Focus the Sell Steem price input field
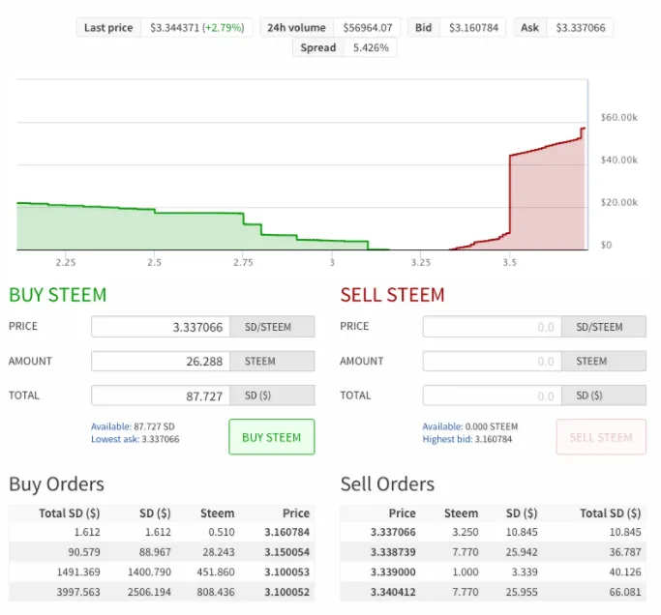The width and height of the screenshot is (661, 615). pos(492,327)
